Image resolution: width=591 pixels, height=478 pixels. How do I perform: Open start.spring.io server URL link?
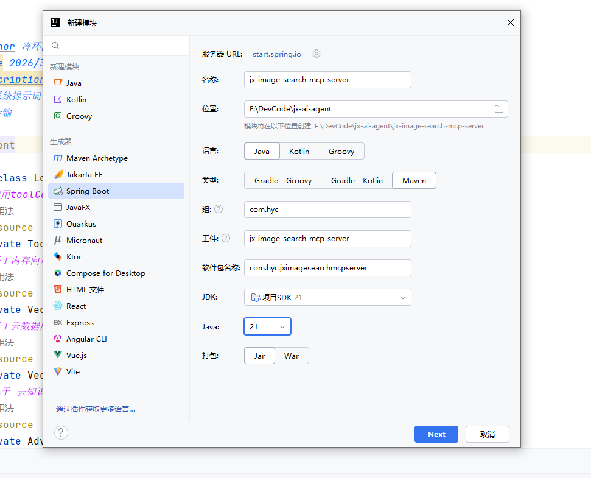click(277, 54)
